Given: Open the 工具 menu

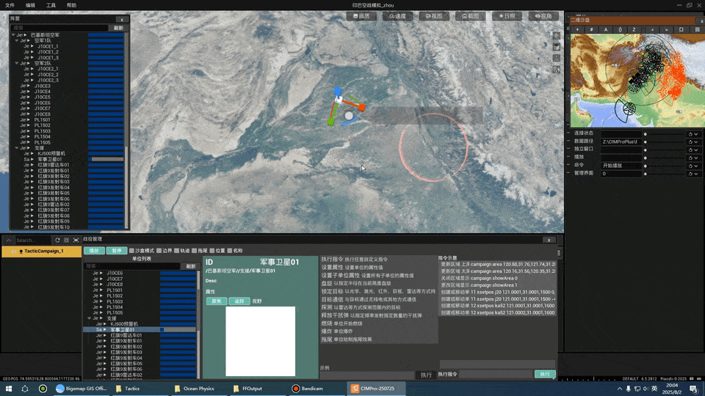Looking at the screenshot, I should 51,5.
